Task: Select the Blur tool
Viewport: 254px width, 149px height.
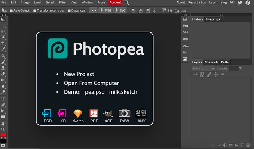Action: tap(3, 86)
